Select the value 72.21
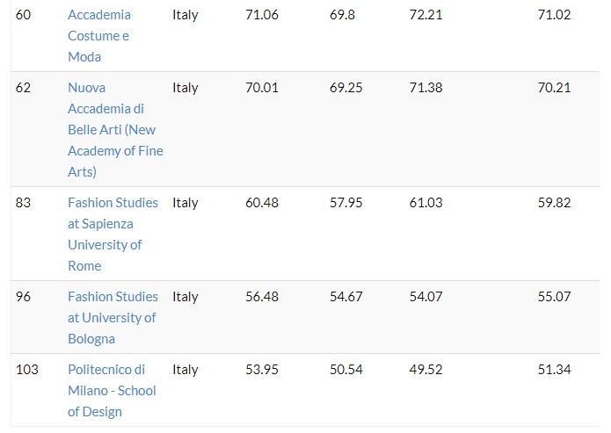 [x=426, y=15]
